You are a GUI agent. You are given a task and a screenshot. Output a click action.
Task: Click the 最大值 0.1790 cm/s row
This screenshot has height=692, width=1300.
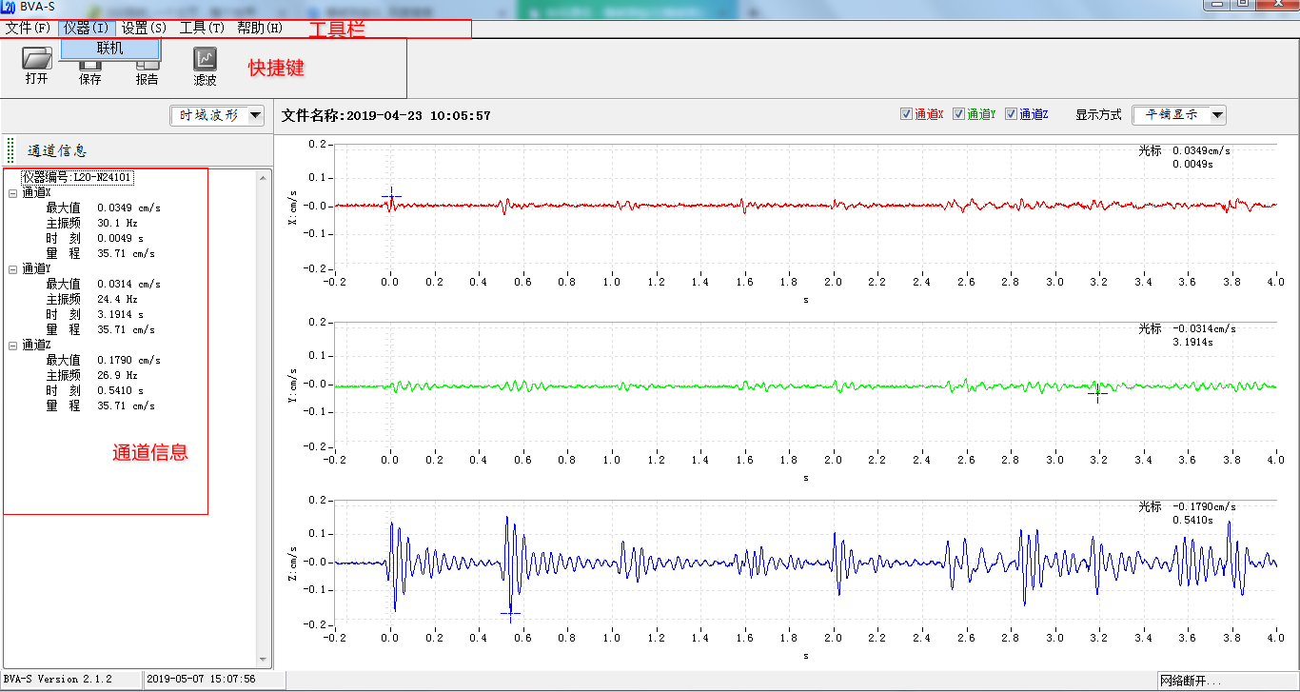[103, 361]
